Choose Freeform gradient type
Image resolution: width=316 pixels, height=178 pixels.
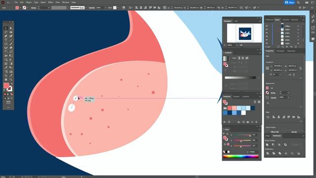247,58
